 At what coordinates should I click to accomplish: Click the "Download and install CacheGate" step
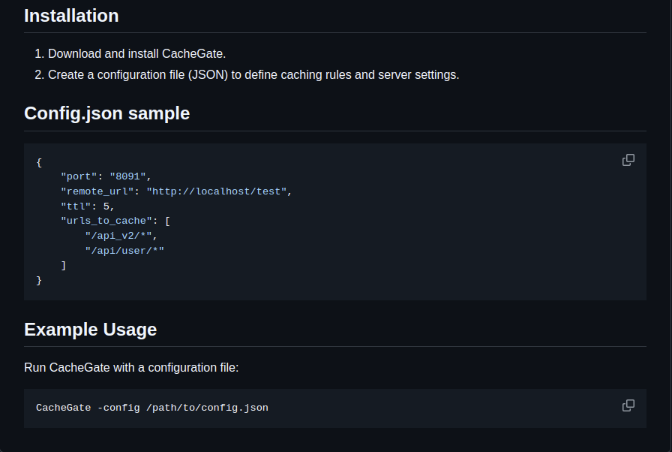click(x=136, y=54)
